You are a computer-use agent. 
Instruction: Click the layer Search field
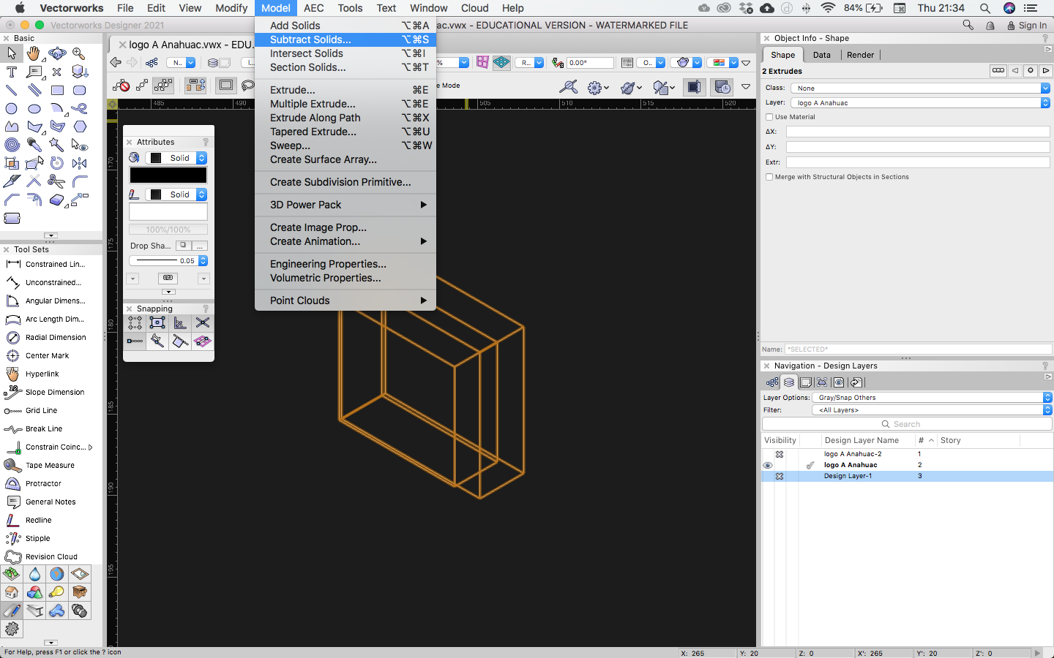click(906, 424)
